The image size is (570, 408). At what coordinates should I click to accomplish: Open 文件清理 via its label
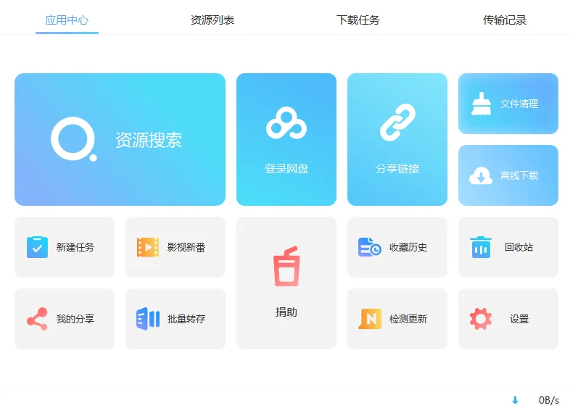[x=519, y=104]
